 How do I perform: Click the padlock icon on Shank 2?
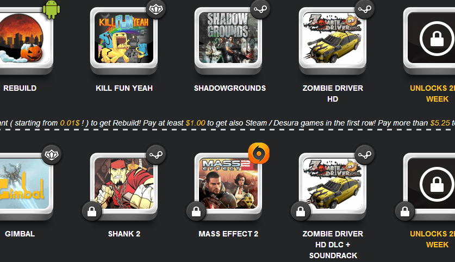92,211
